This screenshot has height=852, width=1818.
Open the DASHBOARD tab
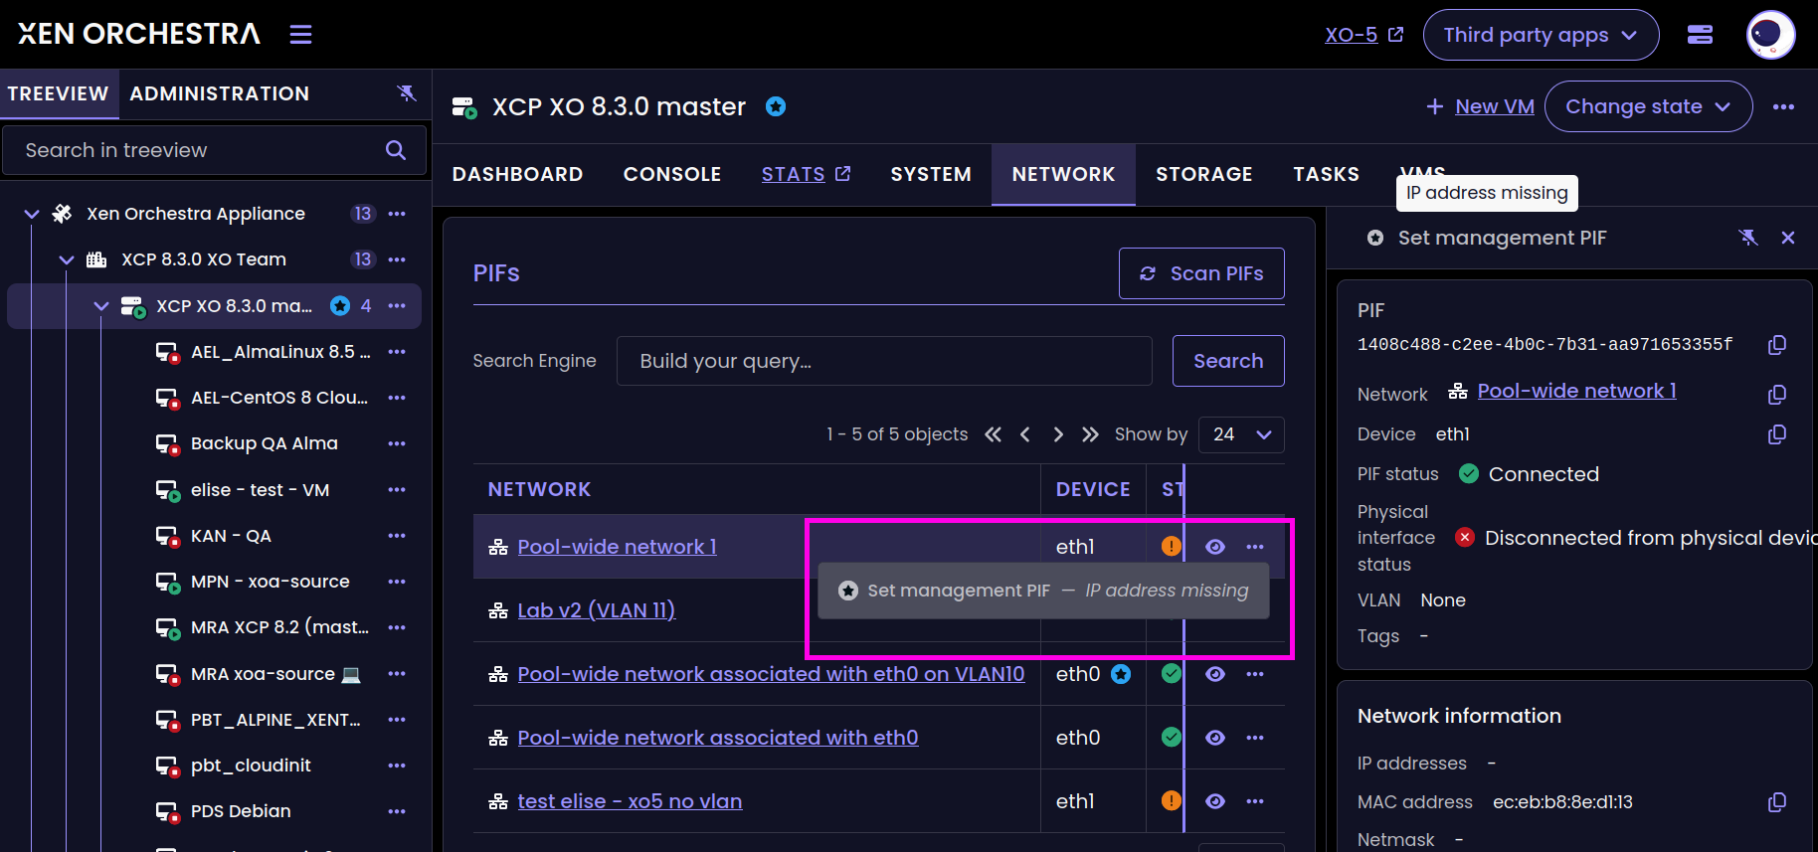(517, 174)
